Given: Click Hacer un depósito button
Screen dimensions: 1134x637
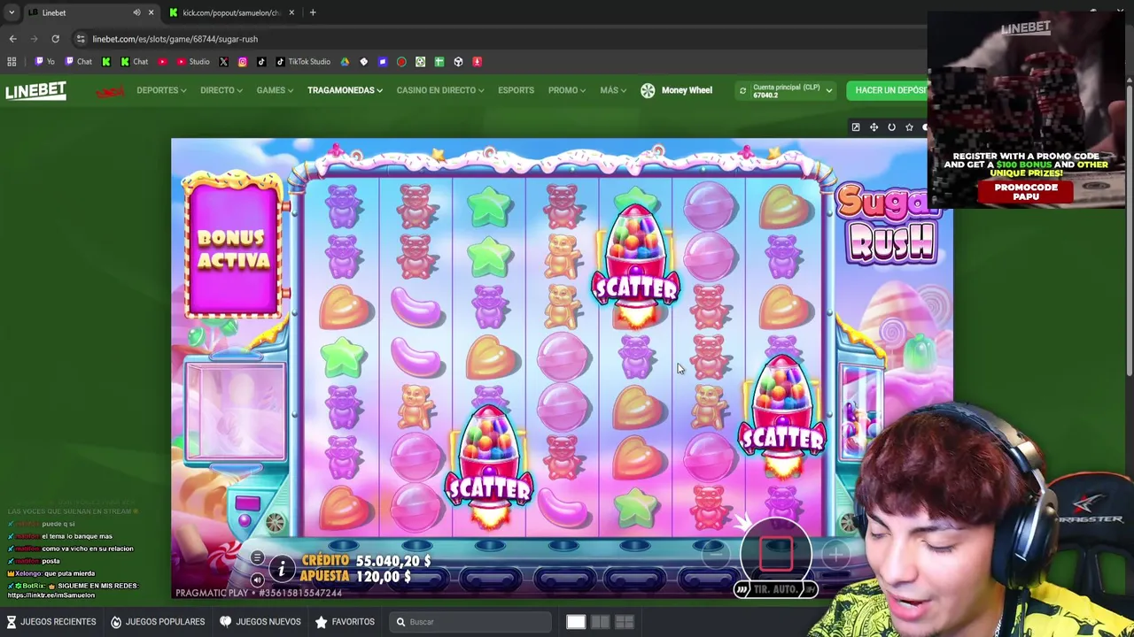Looking at the screenshot, I should 887,90.
